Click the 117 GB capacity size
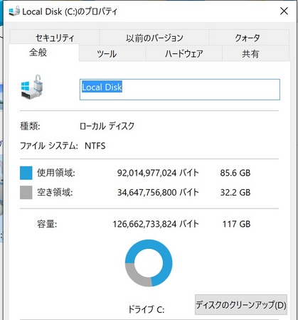Image resolution: width=298 pixels, height=320 pixels. pos(236,224)
